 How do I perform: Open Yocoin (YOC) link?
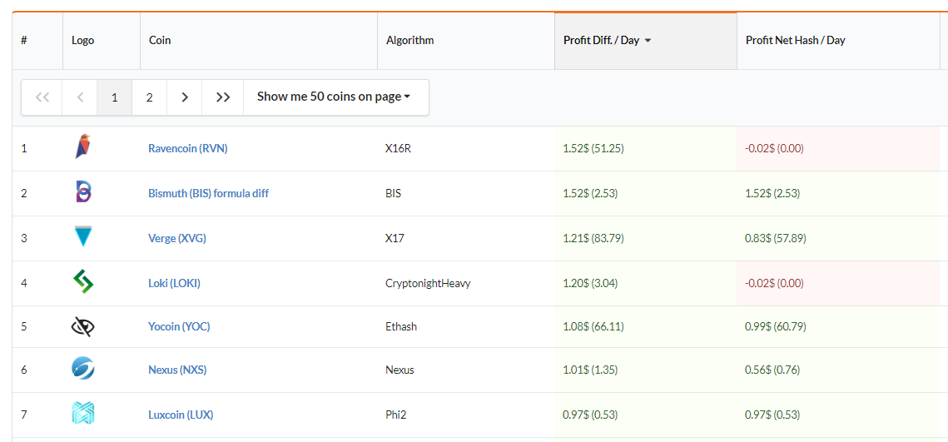click(179, 326)
